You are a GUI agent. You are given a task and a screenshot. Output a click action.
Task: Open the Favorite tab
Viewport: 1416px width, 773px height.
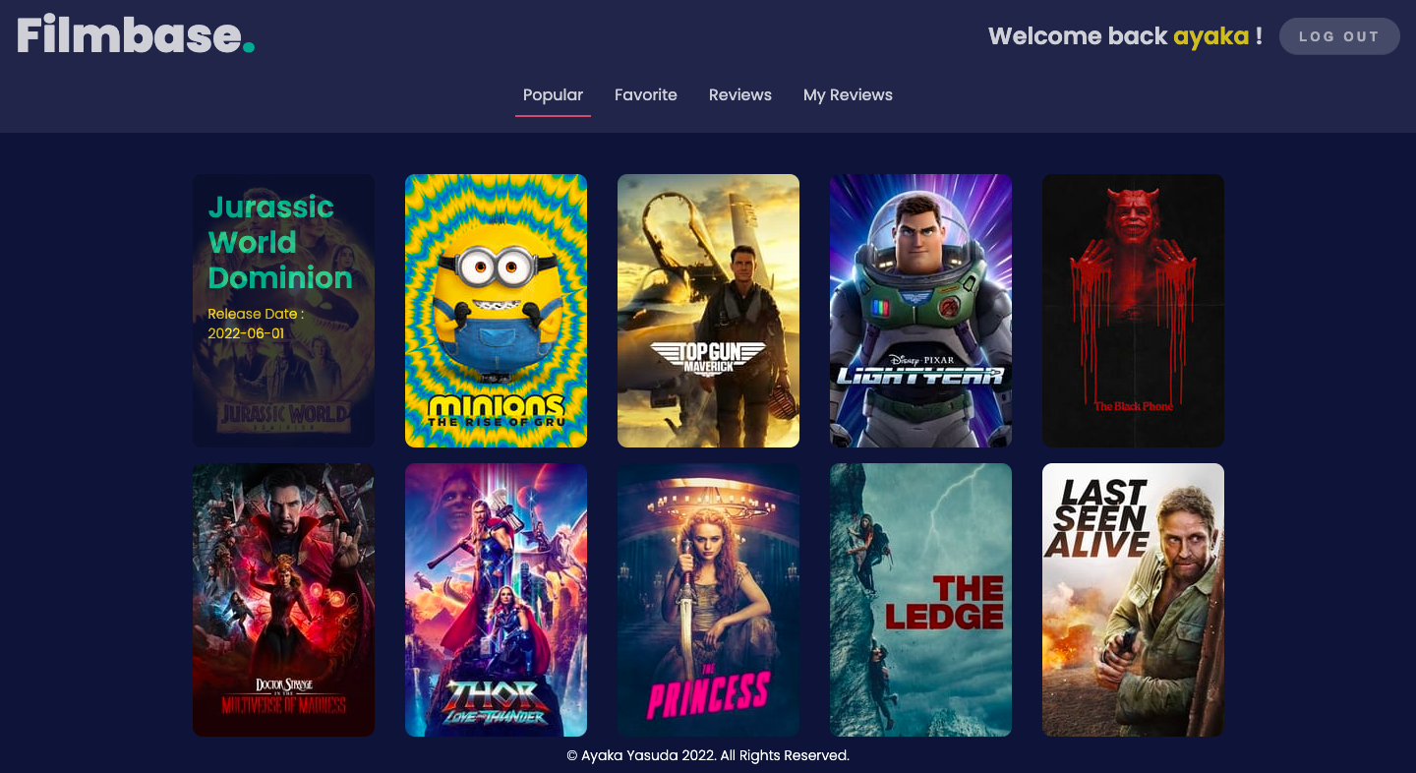645,94
